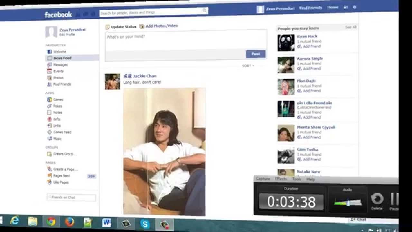Open the Tools menu in the recorder
Image resolution: width=412 pixels, height=232 pixels.
297,179
